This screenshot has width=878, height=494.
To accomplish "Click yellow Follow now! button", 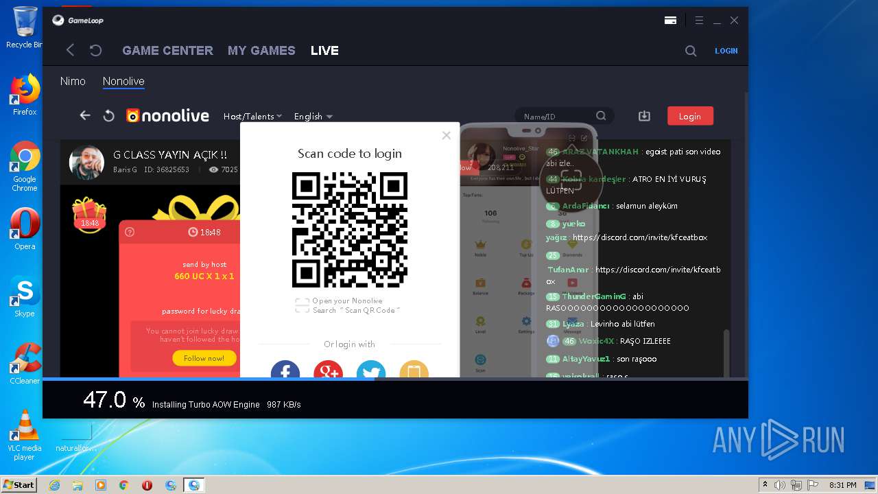I will tap(204, 358).
